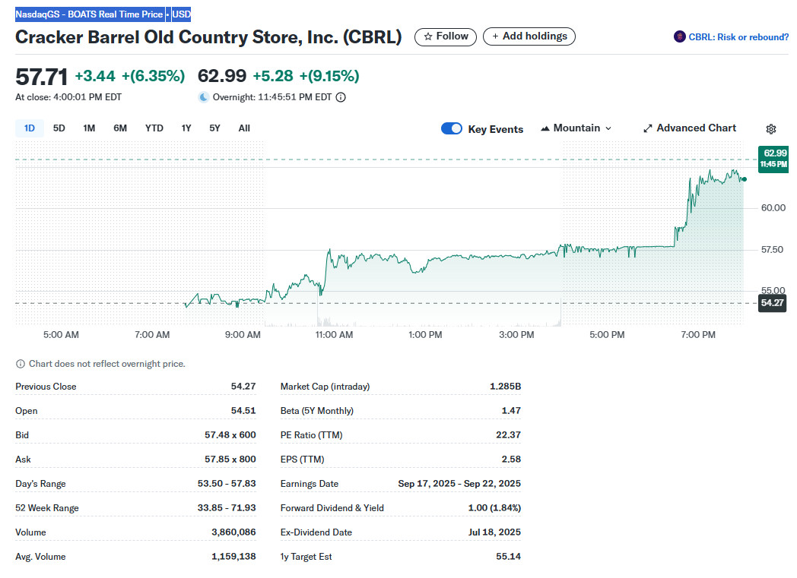Click the Bid value 57.48 x 600
This screenshot has height=578, width=797.
[x=230, y=435]
